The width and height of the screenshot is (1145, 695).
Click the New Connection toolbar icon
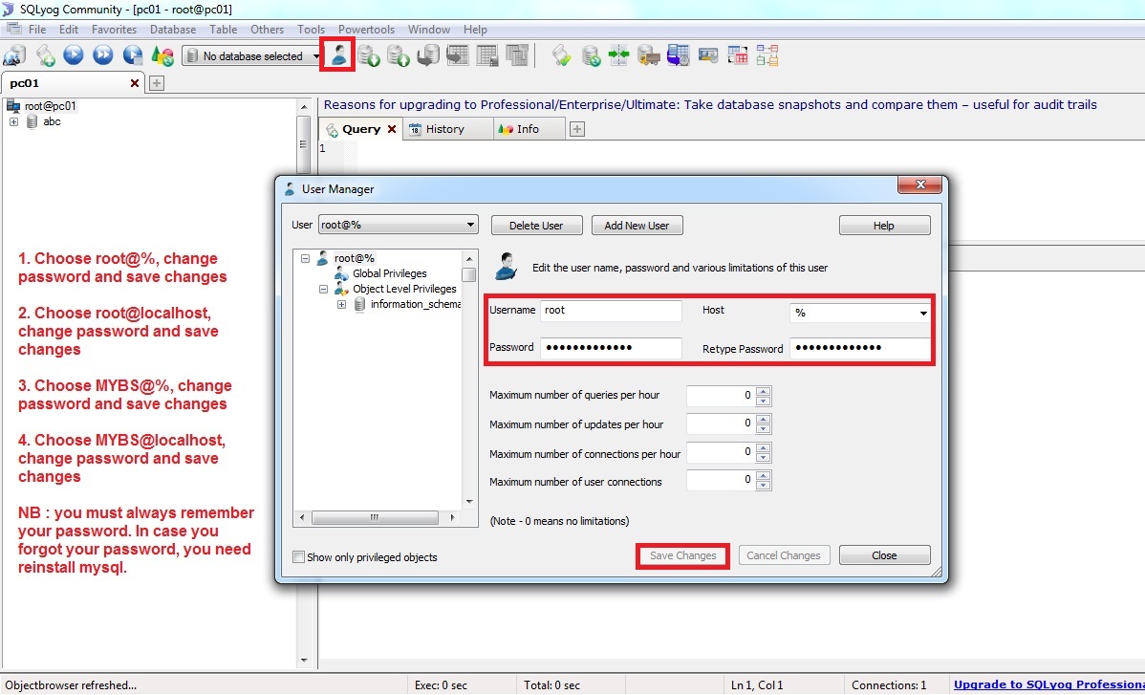coord(14,55)
